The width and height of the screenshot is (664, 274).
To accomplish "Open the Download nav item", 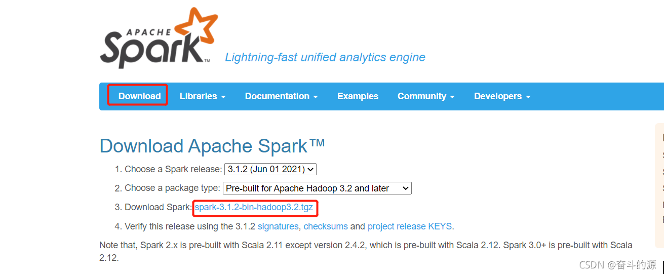I will [139, 96].
